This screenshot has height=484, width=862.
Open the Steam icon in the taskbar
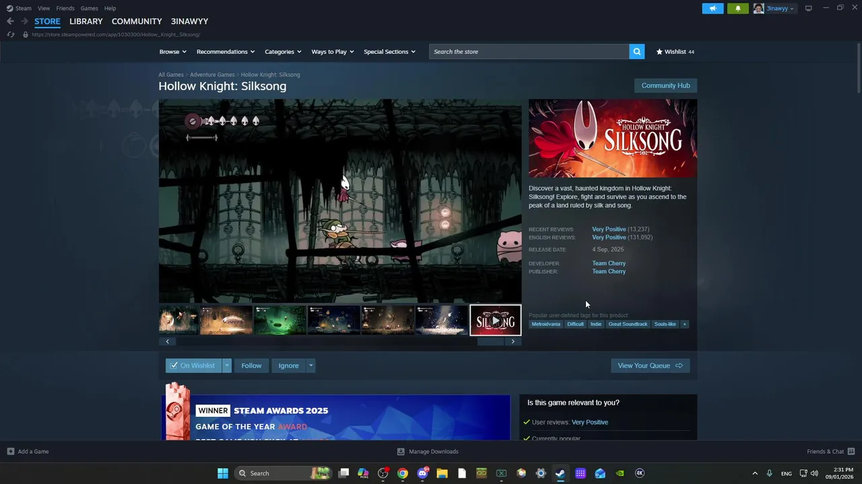(560, 473)
